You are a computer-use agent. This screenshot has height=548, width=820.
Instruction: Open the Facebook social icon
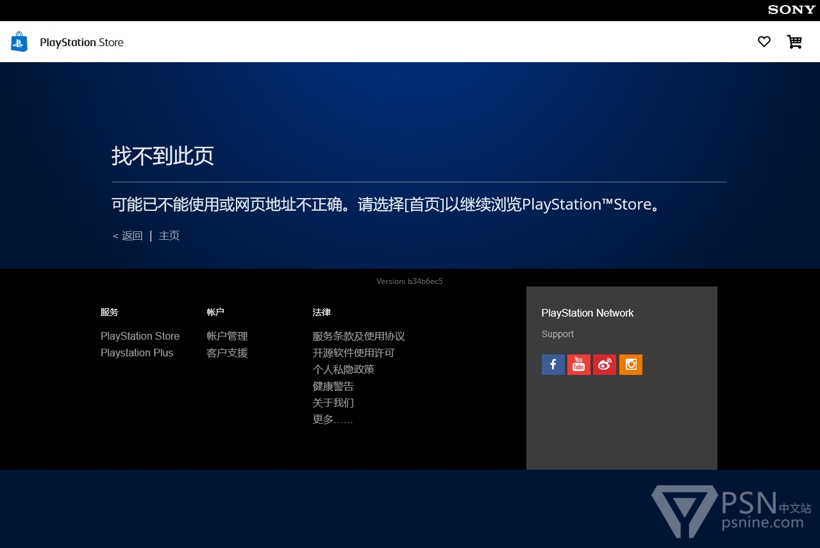tap(553, 365)
